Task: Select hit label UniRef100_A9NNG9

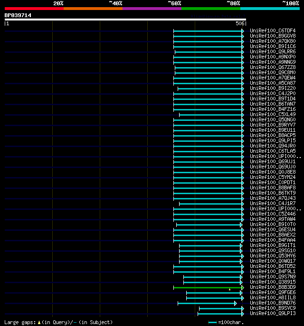Action: click(x=273, y=62)
